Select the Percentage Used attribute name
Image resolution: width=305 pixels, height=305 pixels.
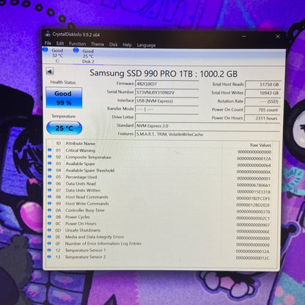[81, 177]
